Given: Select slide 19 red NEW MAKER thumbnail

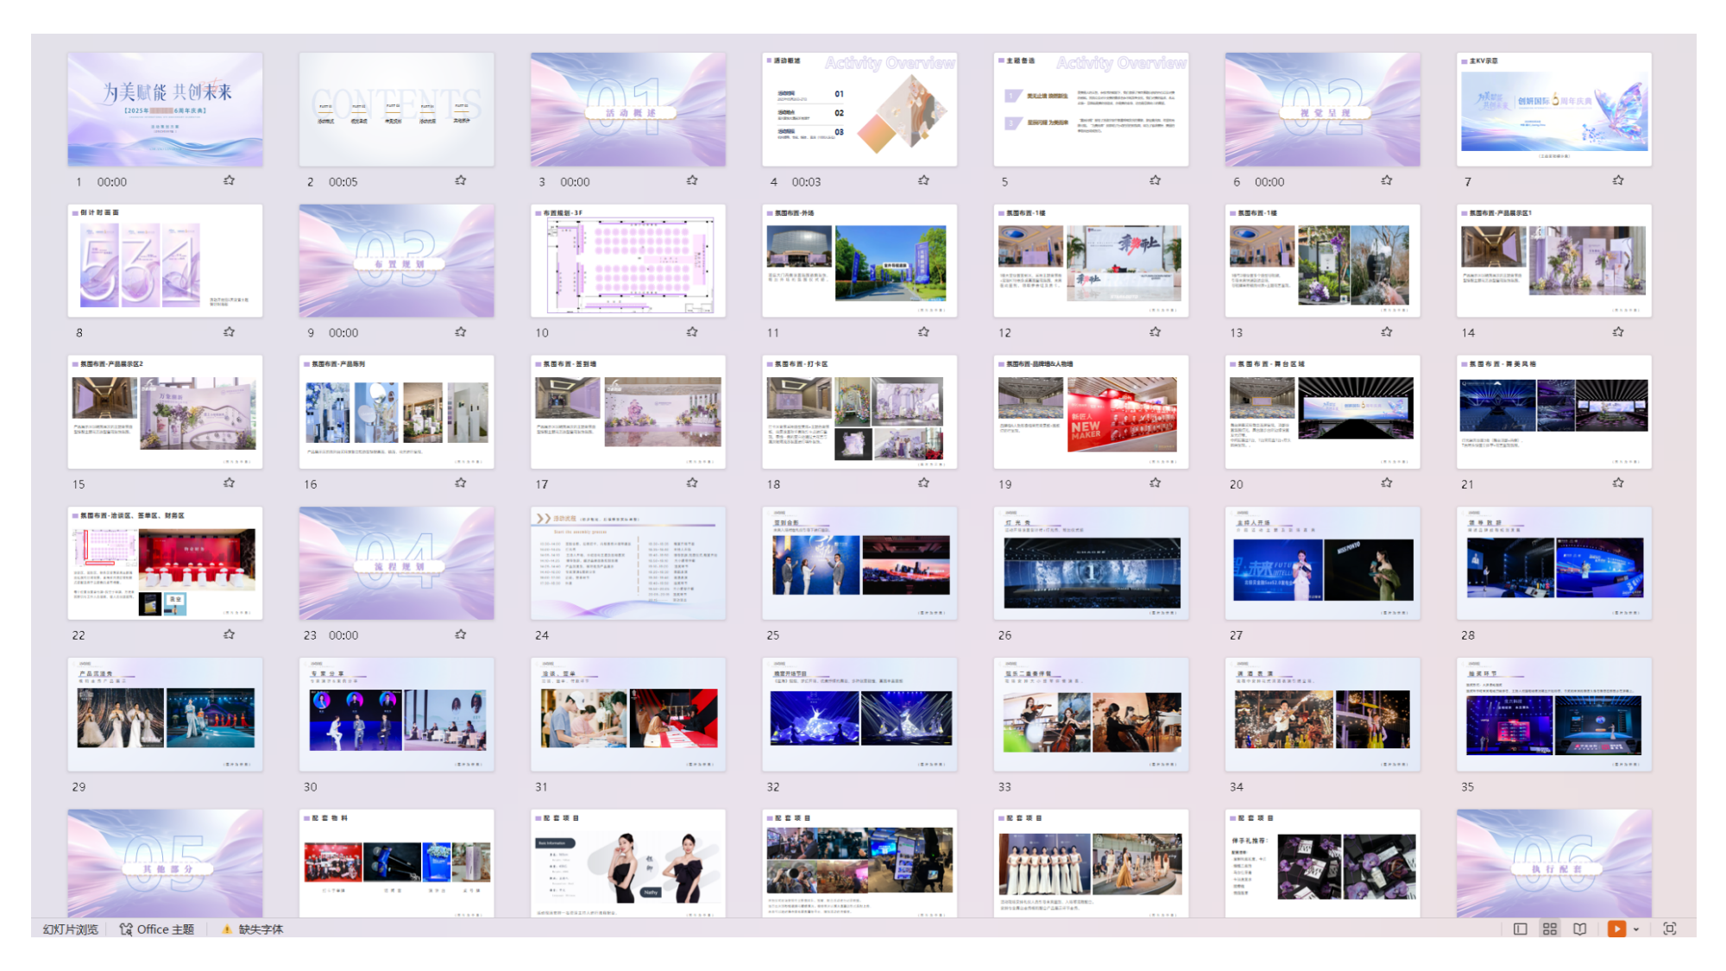Looking at the screenshot, I should pos(1091,412).
